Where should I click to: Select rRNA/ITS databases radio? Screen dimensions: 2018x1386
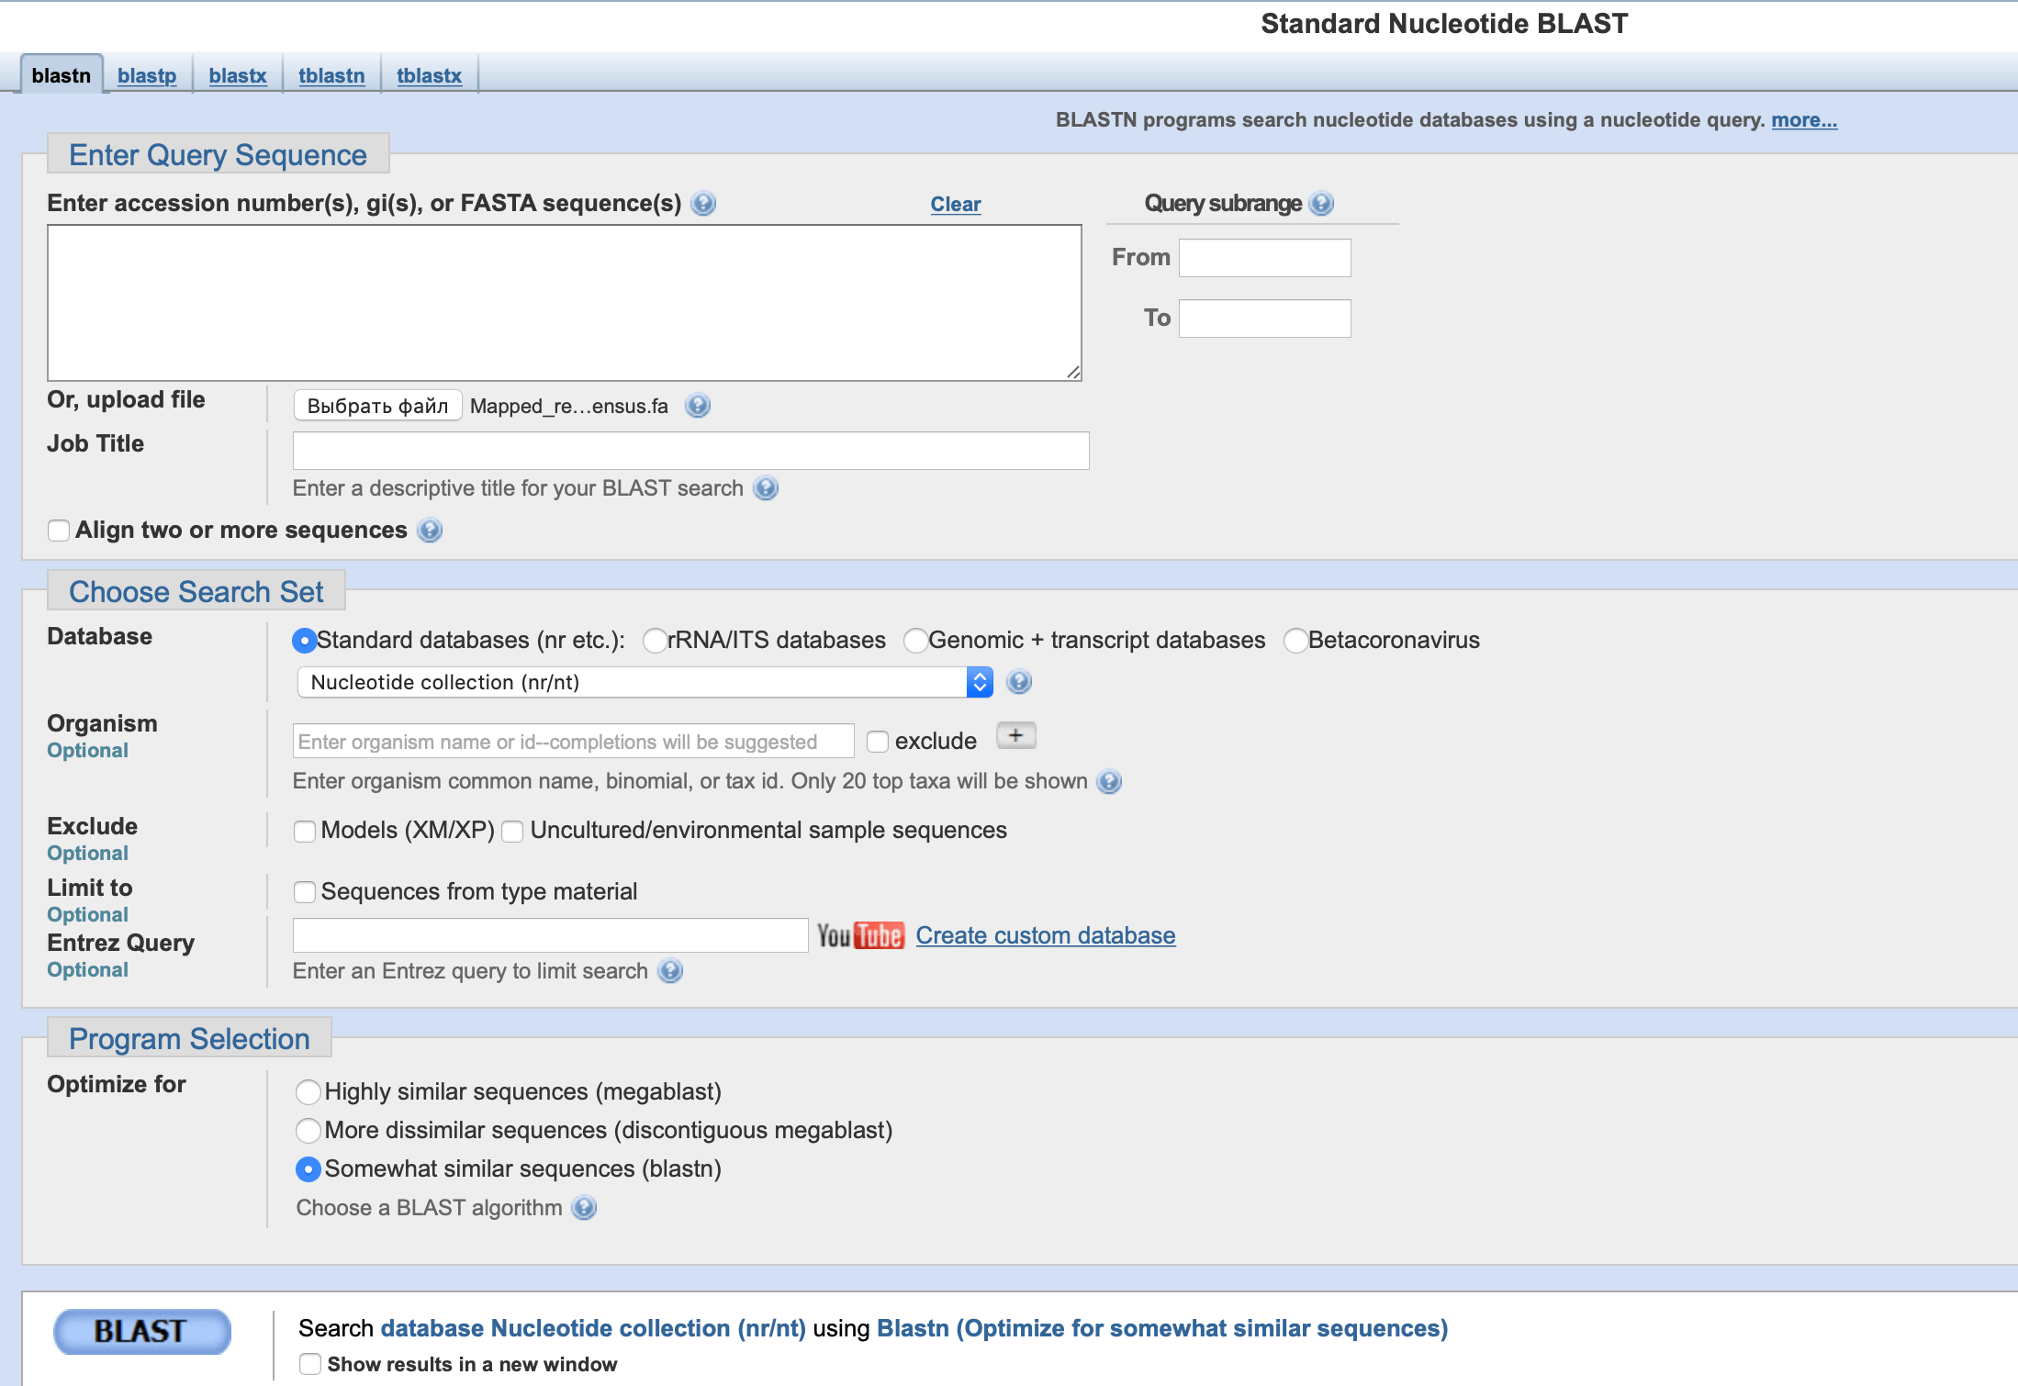pos(656,641)
